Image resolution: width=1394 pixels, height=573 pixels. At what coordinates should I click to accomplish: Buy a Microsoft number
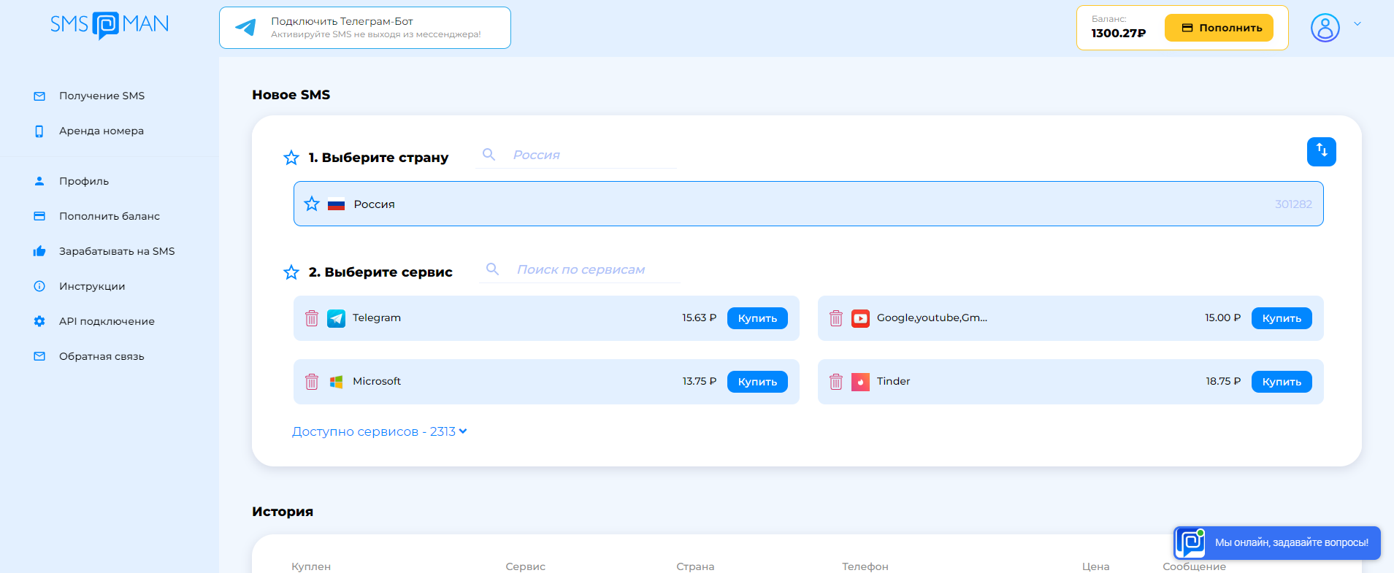tap(757, 382)
